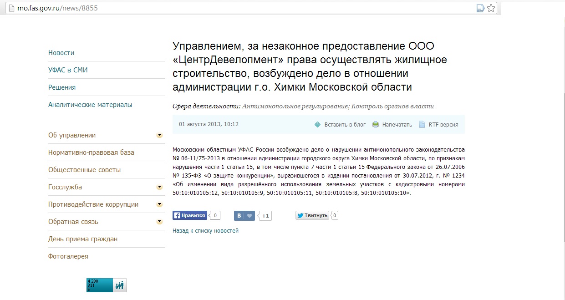Click the printer icon

click(376, 124)
